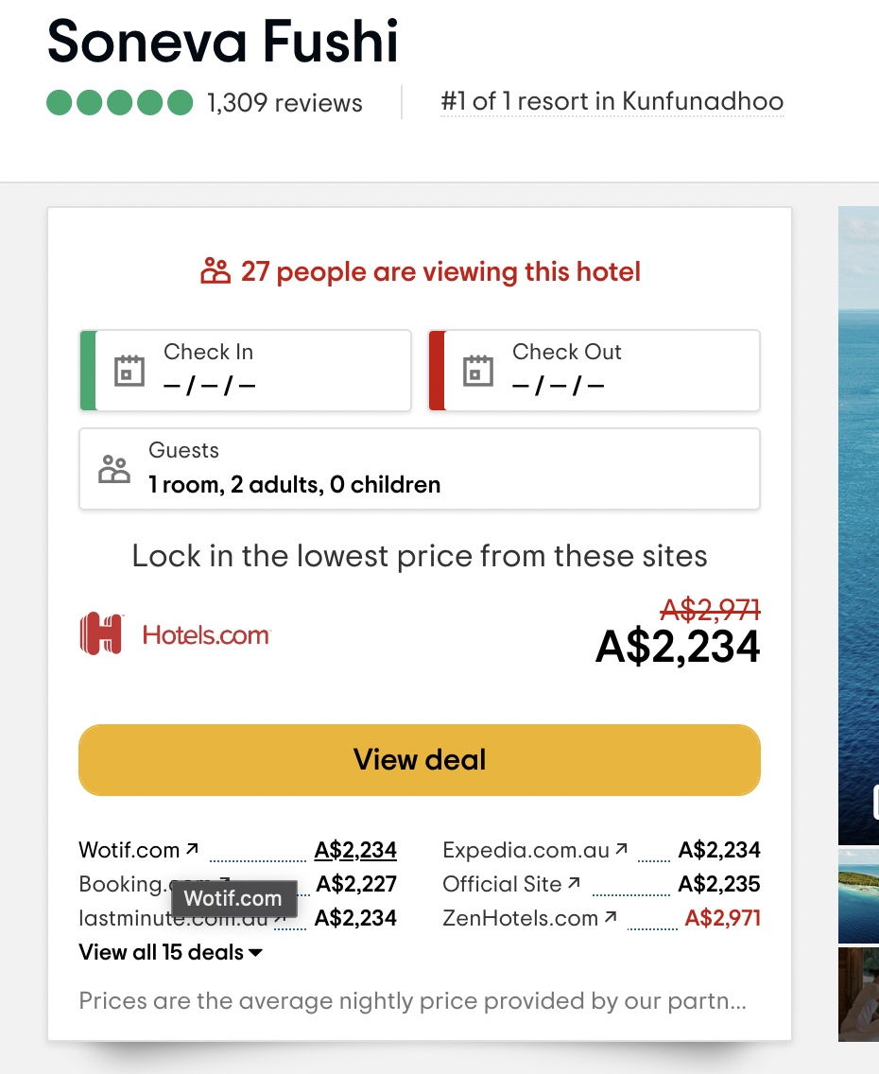Click the small island photo thumbnail

click(858, 896)
